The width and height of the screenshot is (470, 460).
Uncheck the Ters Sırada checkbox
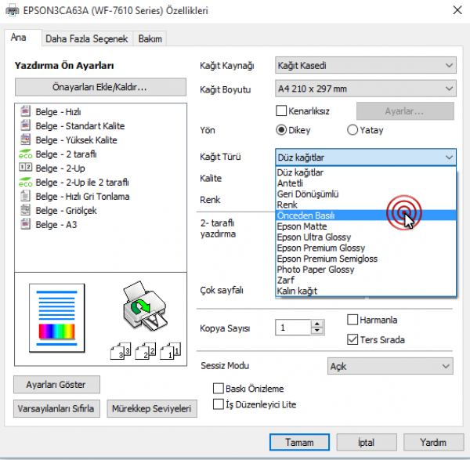click(352, 339)
